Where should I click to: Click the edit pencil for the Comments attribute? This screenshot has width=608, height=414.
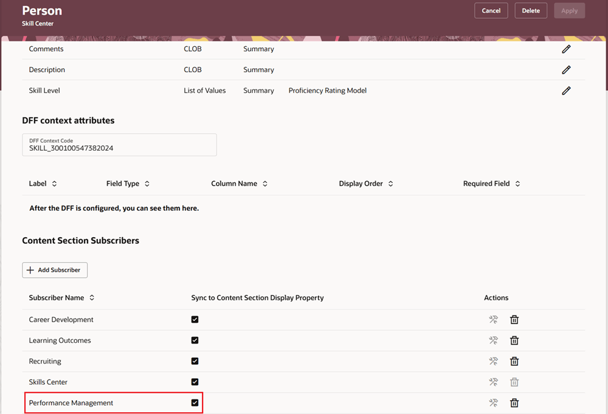566,49
